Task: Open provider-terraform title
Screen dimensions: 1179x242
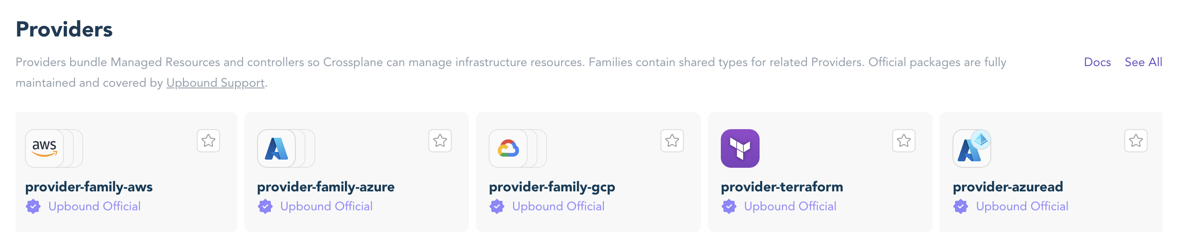Action: [x=782, y=187]
